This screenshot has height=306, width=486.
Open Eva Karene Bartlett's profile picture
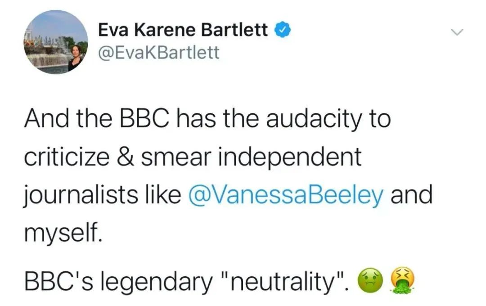[x=56, y=41]
